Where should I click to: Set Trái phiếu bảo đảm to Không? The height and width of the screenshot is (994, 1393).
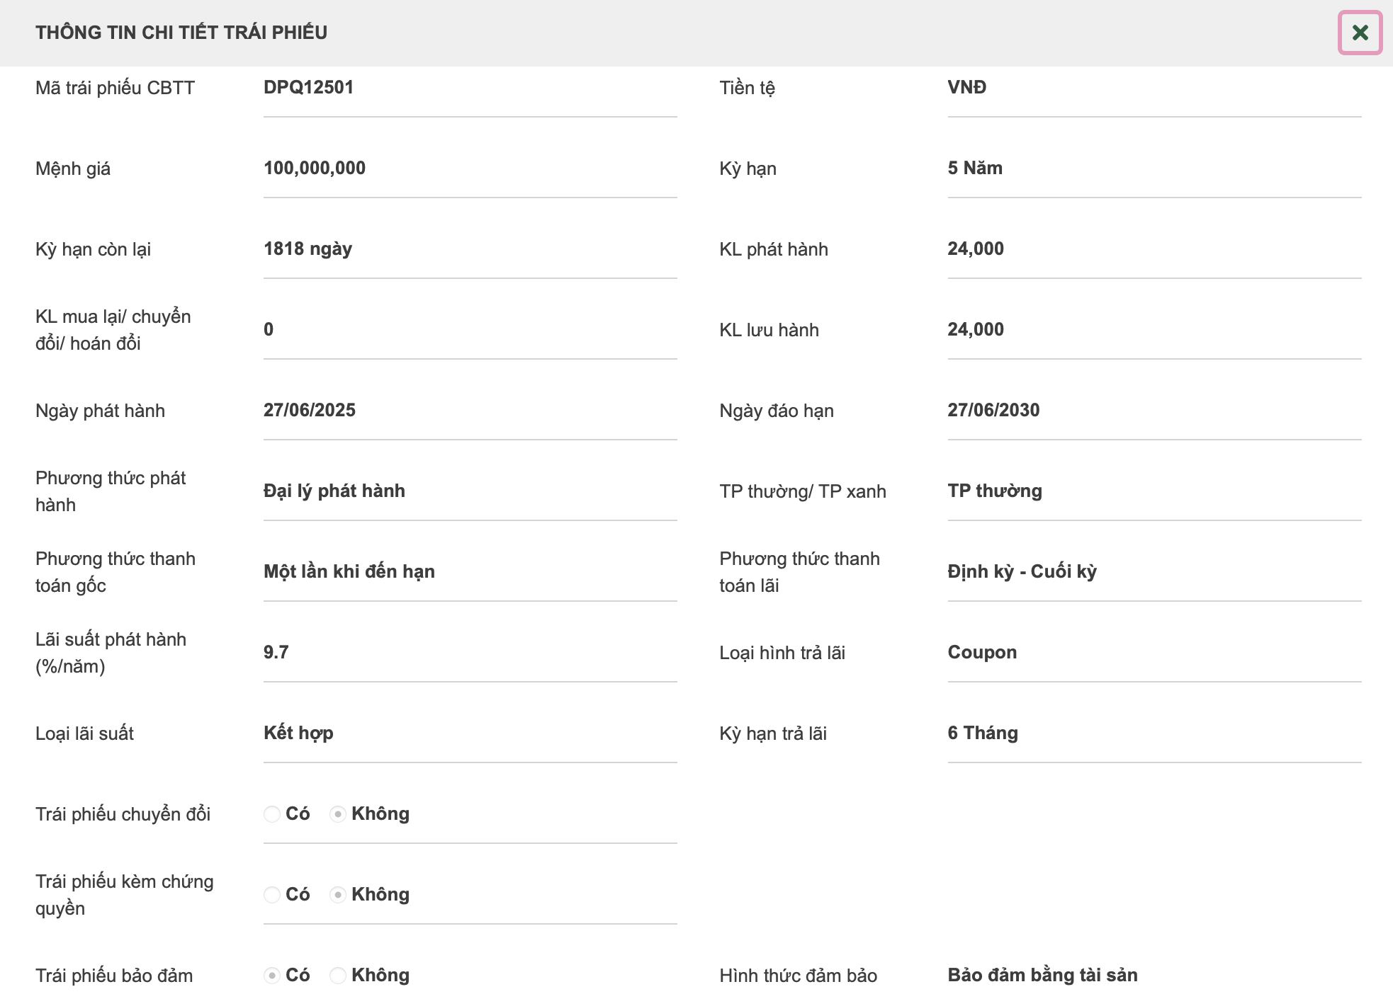pyautogui.click(x=338, y=976)
